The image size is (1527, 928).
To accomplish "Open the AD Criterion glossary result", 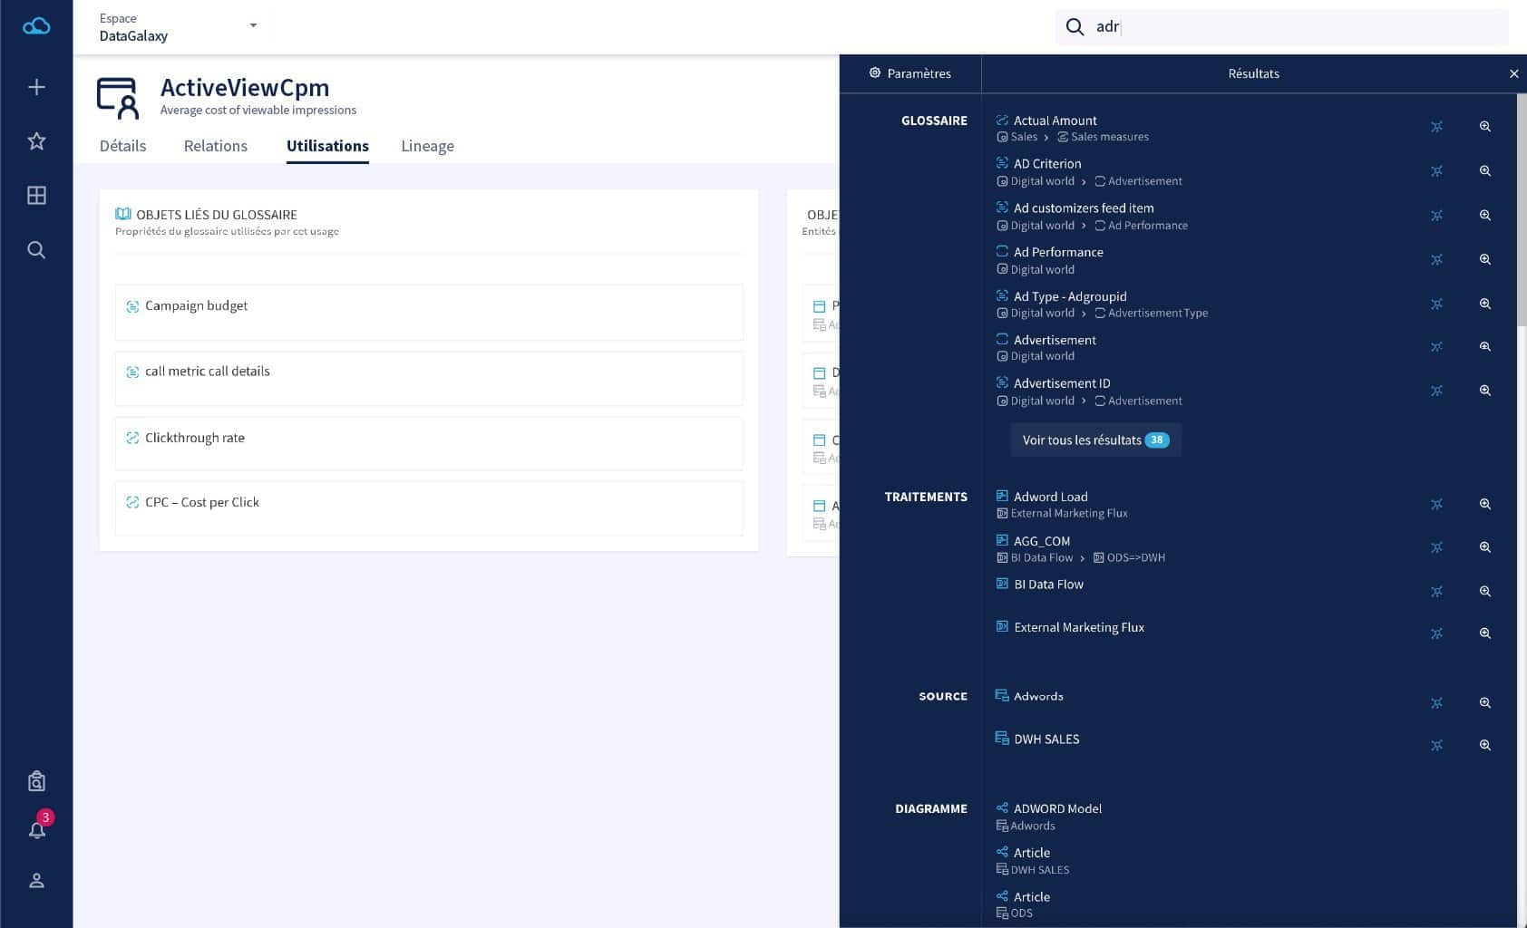I will tap(1047, 164).
